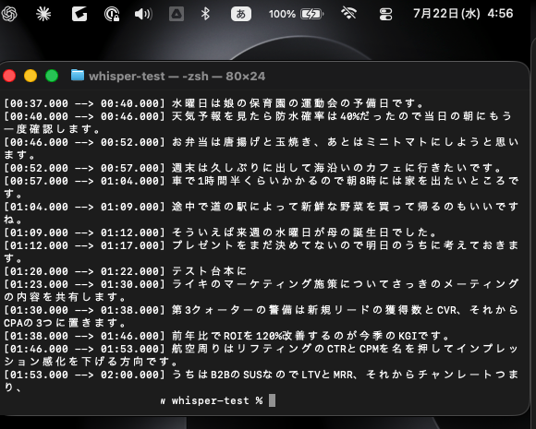Click the terminal prompt cursor after whisper-test %
536x429 pixels.
tap(272, 400)
